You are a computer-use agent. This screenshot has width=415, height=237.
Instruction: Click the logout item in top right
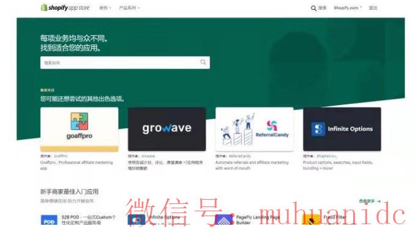point(373,8)
